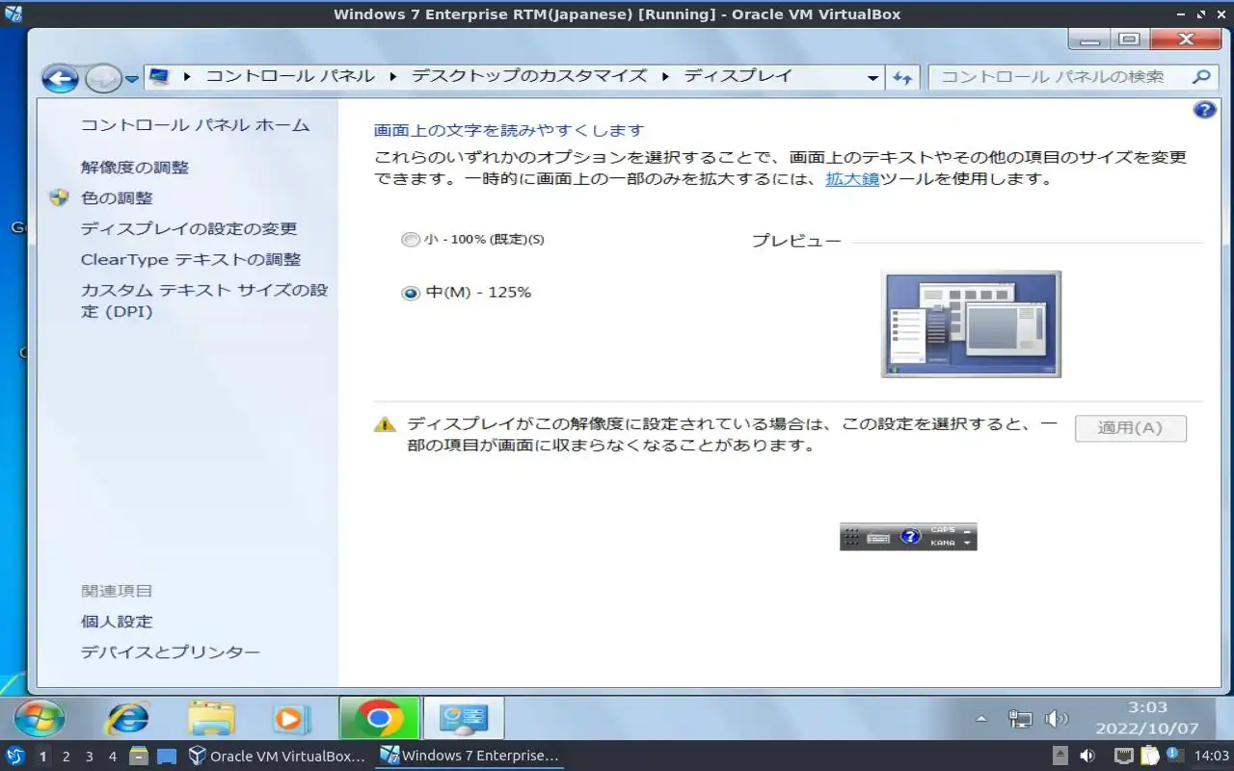Viewport: 1234px width, 771px height.
Task: Click the IME language bar help icon
Action: [x=910, y=537]
